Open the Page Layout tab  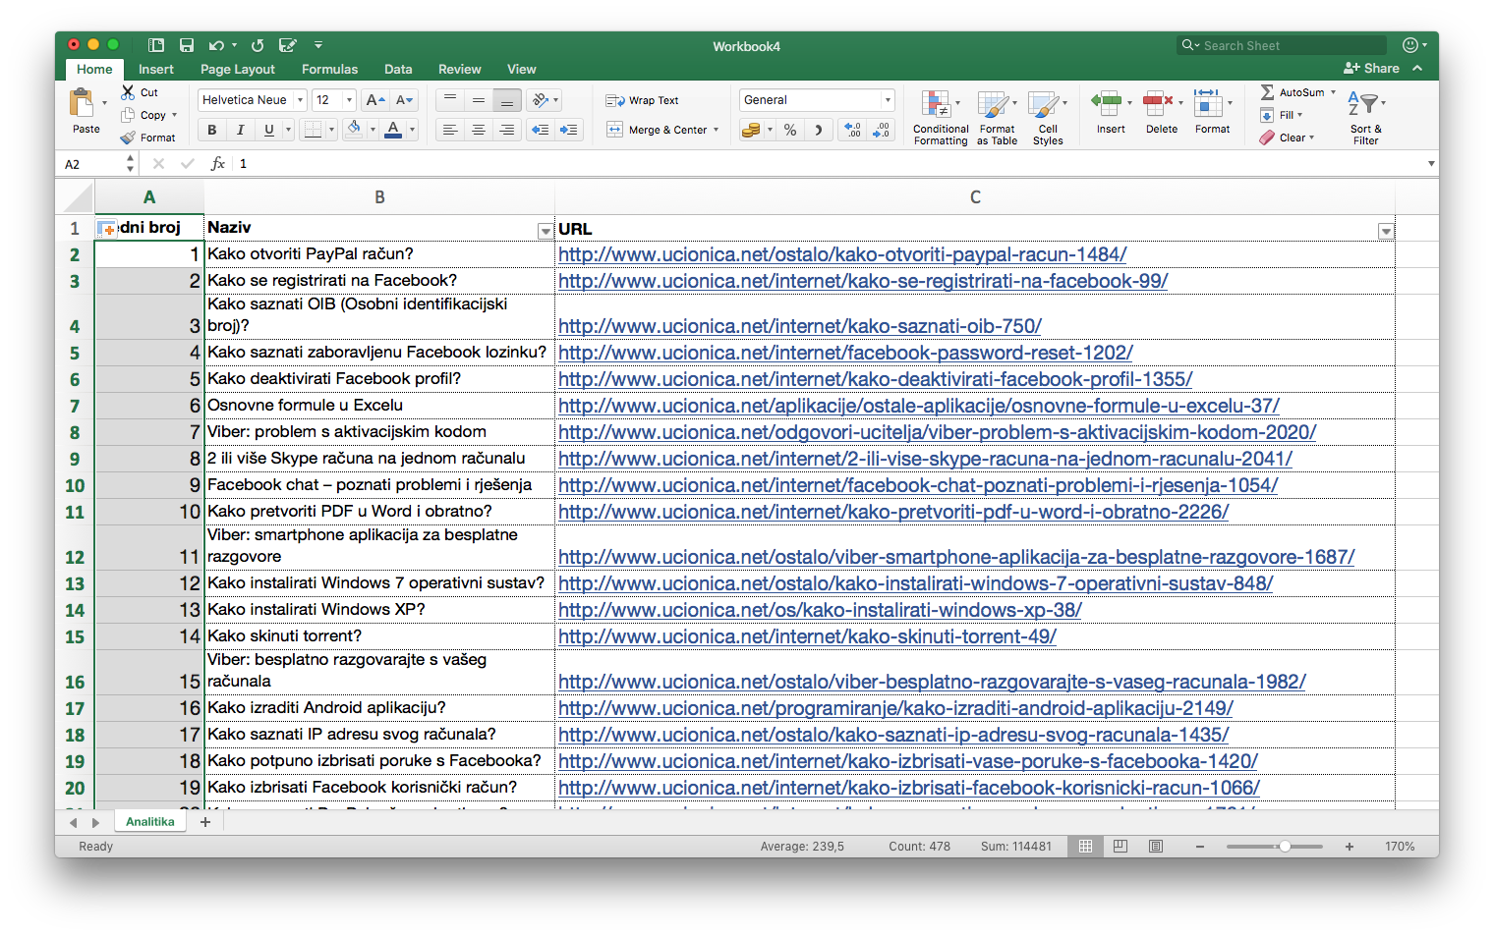pos(237,70)
